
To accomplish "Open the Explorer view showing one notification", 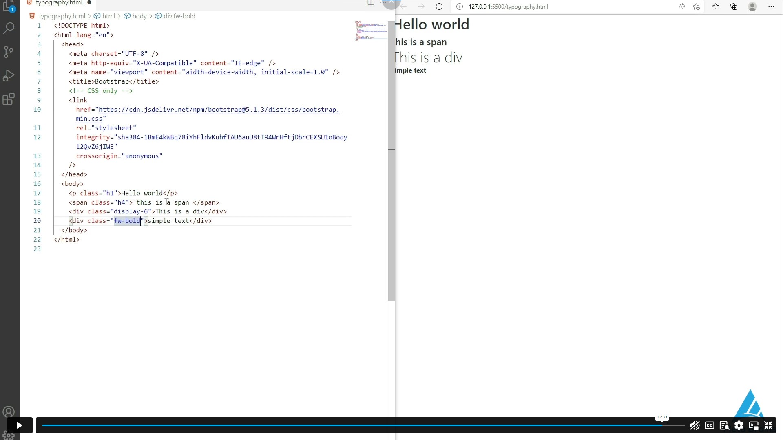I will [x=9, y=6].
